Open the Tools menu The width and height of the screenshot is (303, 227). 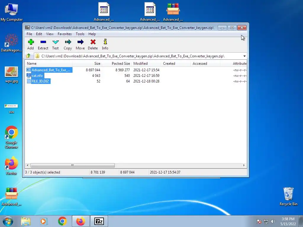[x=80, y=34]
